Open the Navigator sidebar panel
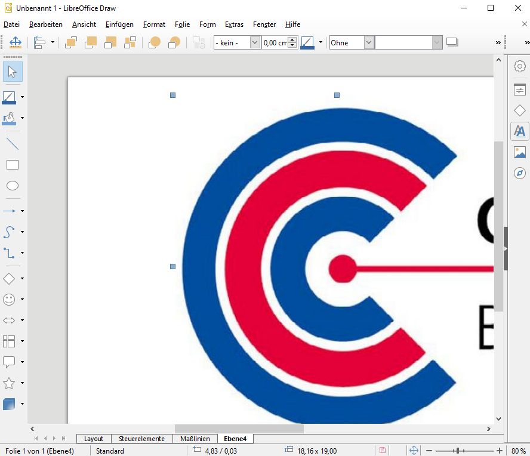Image resolution: width=530 pixels, height=456 pixels. (x=520, y=173)
